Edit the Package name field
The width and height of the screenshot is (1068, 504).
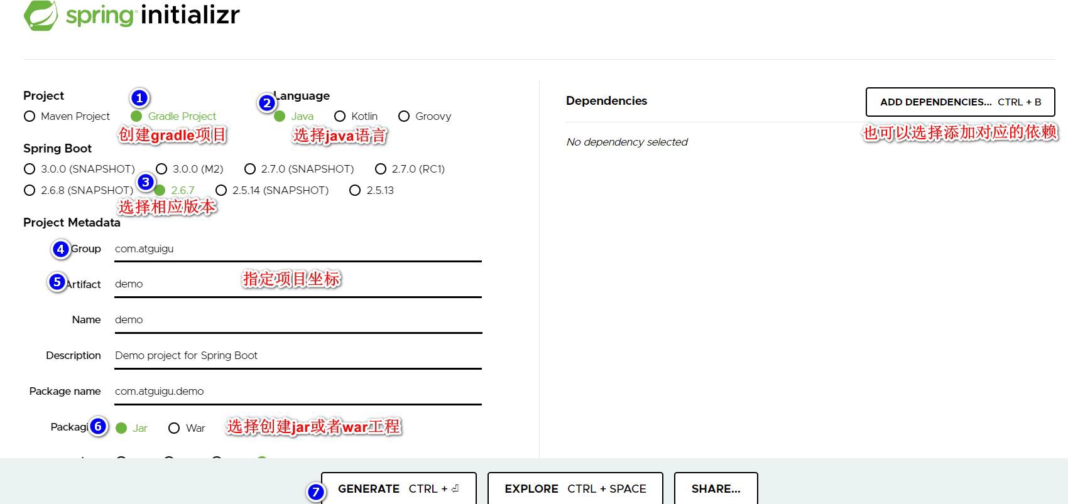[x=298, y=392]
